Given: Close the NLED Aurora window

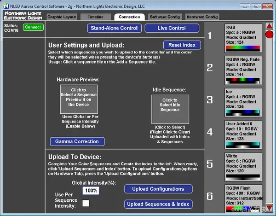Looking at the screenshot, I should [267, 6].
